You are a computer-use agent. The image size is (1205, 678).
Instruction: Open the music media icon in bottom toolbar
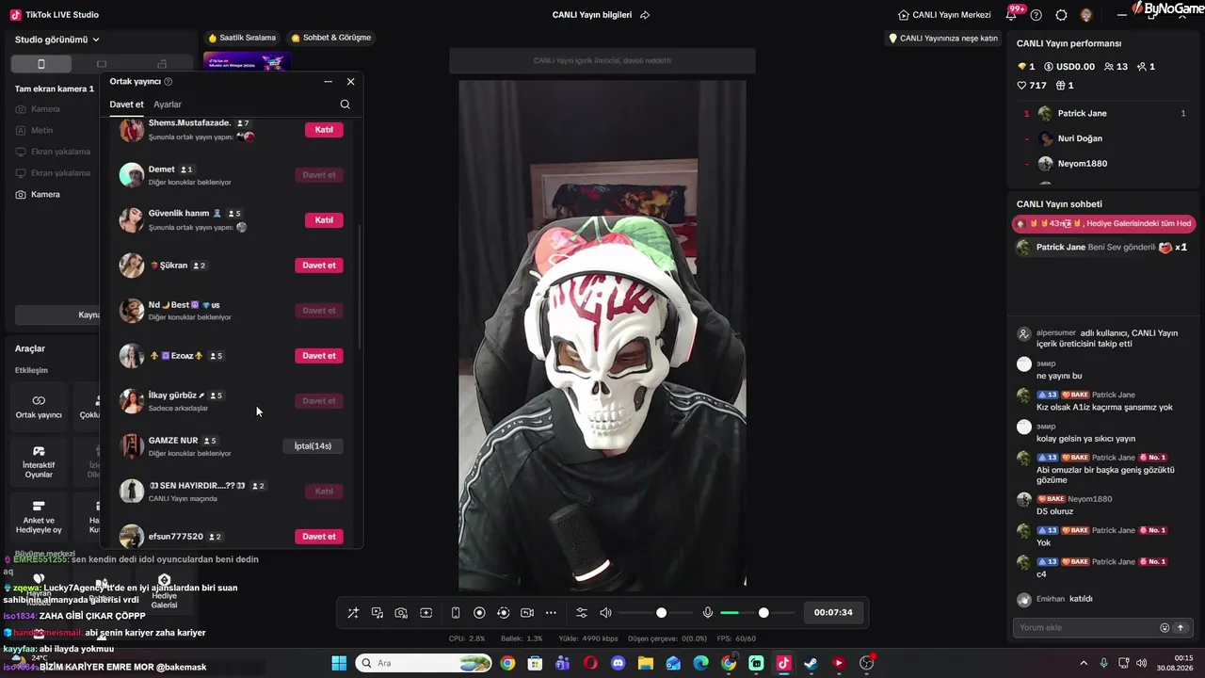(378, 613)
